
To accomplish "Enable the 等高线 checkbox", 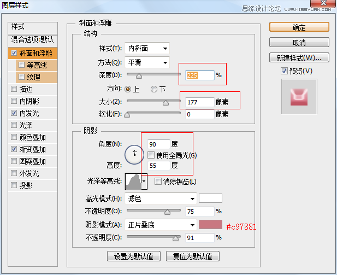I will click(x=21, y=65).
